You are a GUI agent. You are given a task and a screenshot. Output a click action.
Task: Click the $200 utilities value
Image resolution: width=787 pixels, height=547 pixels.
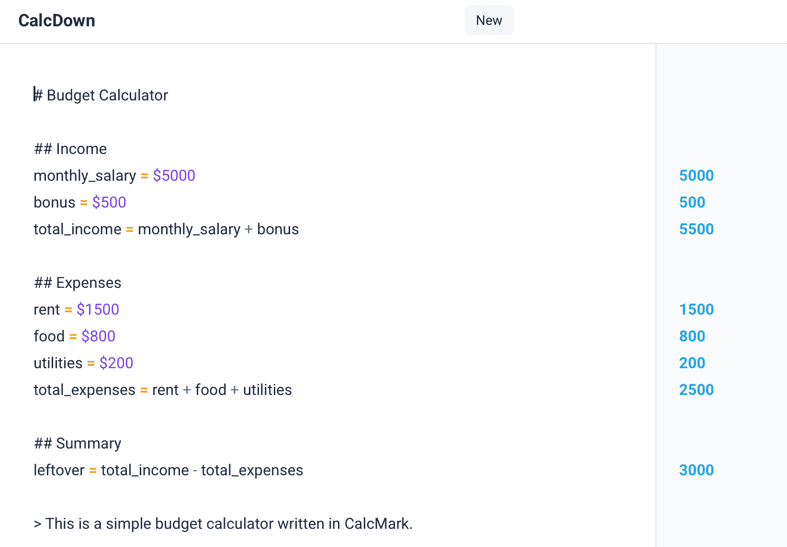pyautogui.click(x=116, y=363)
